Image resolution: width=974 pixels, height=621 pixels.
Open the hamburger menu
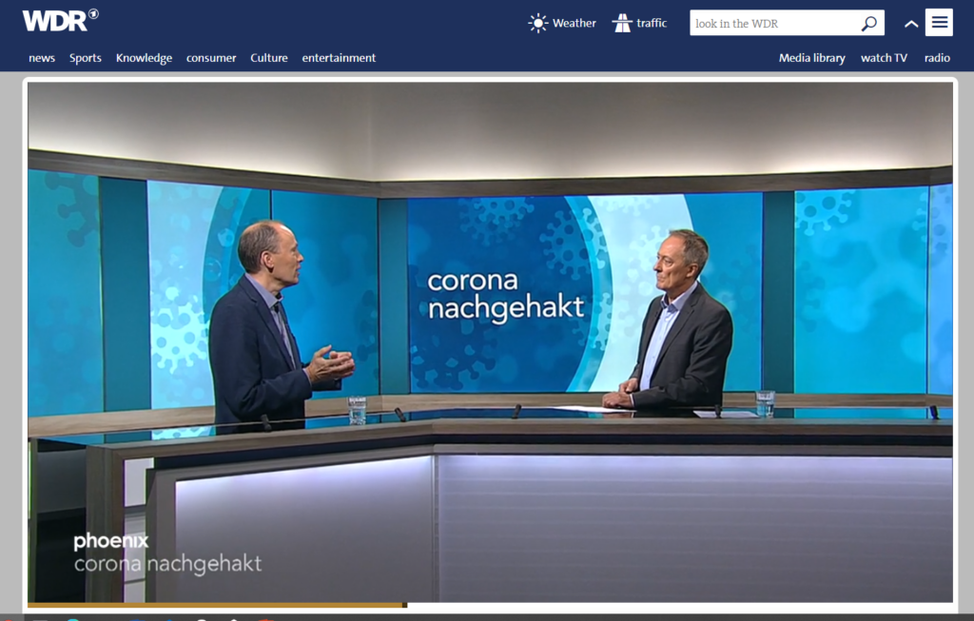pyautogui.click(x=939, y=23)
